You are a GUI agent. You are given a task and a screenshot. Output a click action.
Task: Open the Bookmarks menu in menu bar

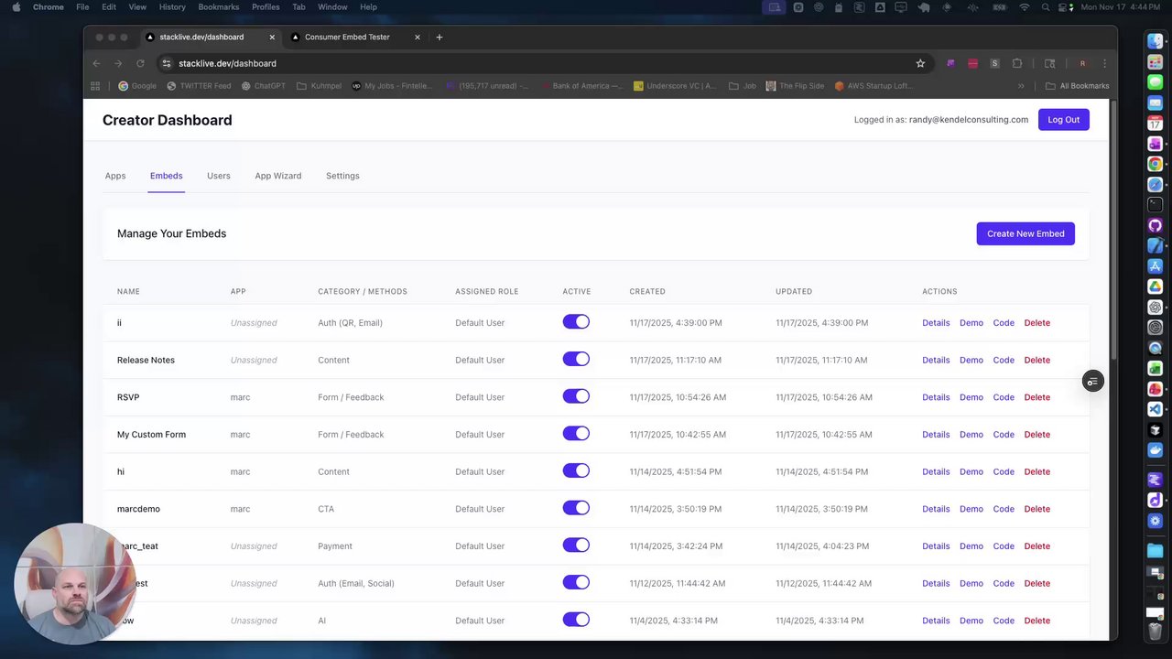pos(219,7)
